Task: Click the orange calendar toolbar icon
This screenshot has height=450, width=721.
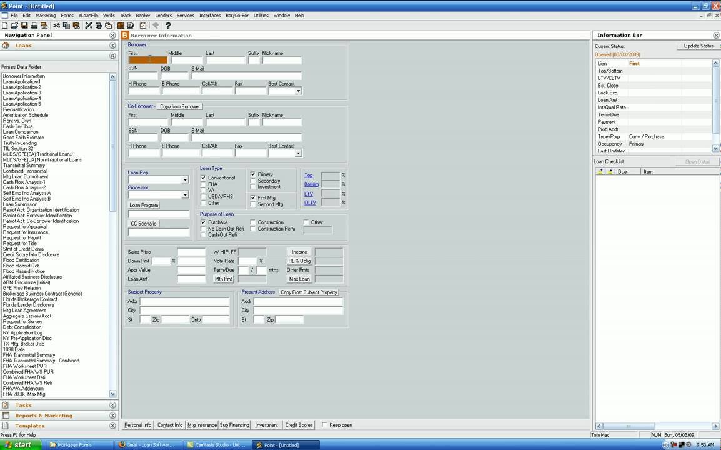Action: (121, 26)
